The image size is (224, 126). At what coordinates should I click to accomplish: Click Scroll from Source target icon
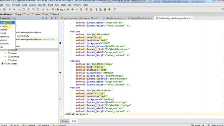click(43, 18)
